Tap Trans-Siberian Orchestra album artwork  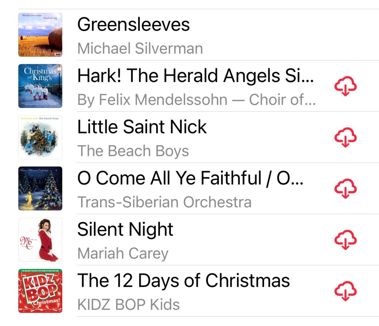(40, 188)
